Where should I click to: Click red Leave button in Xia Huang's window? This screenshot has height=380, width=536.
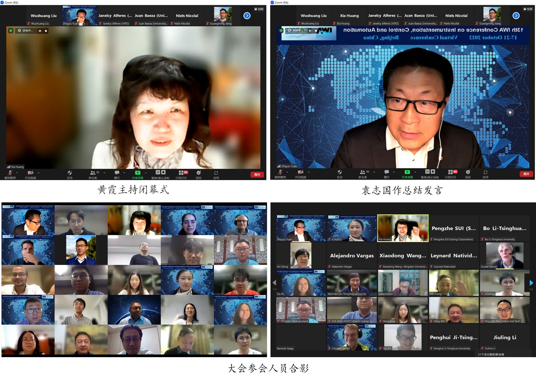(257, 175)
